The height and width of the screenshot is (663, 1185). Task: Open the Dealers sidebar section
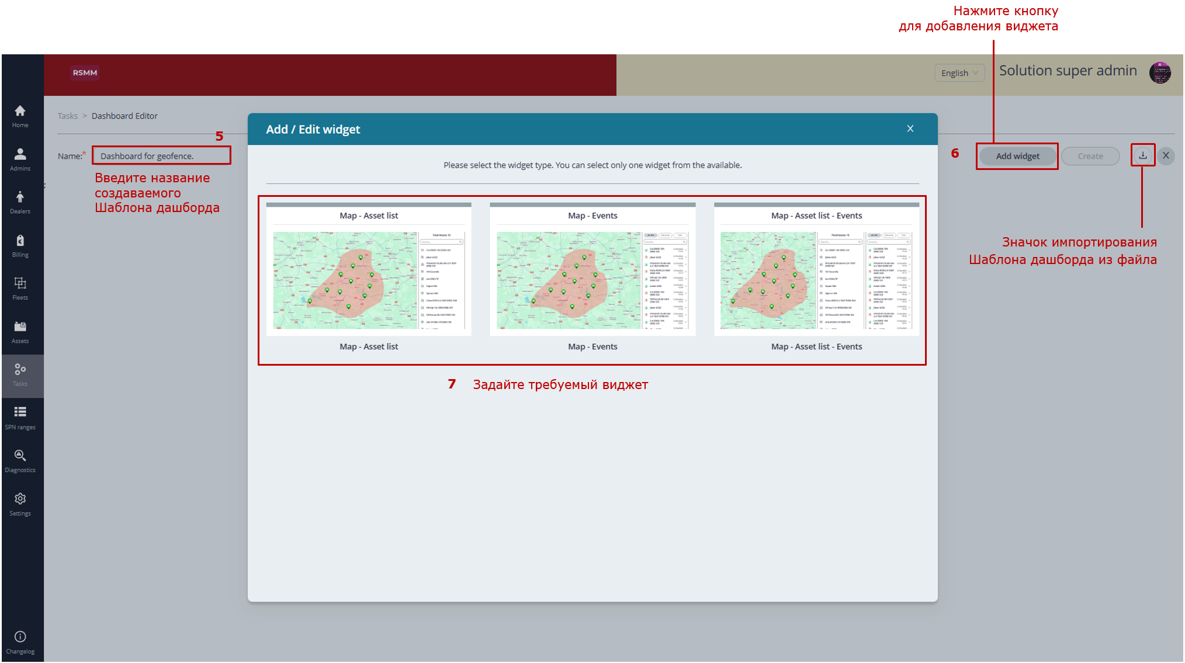point(20,202)
